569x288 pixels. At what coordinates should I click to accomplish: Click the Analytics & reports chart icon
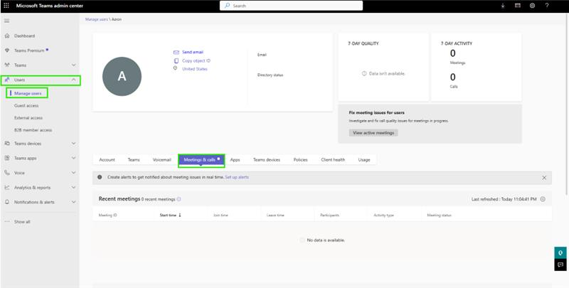[7, 188]
